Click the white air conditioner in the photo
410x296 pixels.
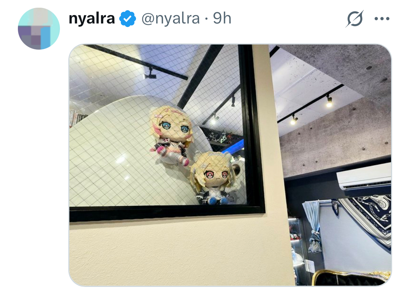364,178
